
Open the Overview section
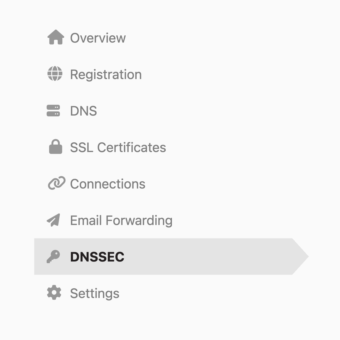tap(98, 38)
